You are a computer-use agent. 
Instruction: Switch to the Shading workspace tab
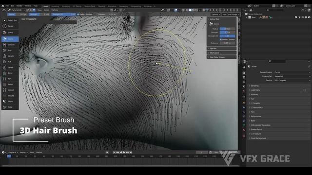tap(101, 6)
